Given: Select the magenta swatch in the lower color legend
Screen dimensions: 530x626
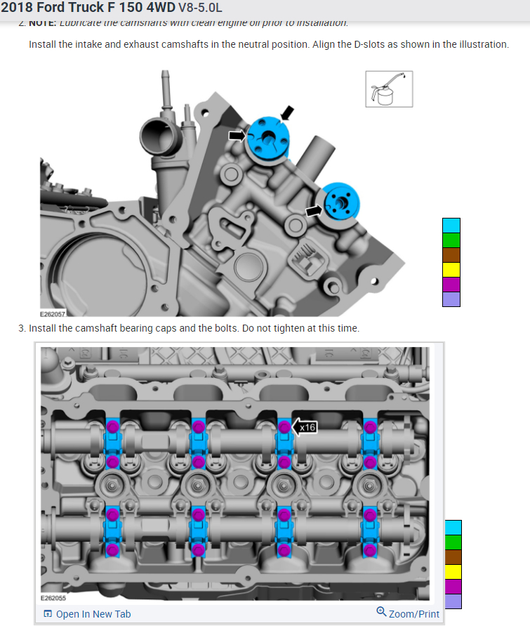Looking at the screenshot, I should pyautogui.click(x=453, y=587).
